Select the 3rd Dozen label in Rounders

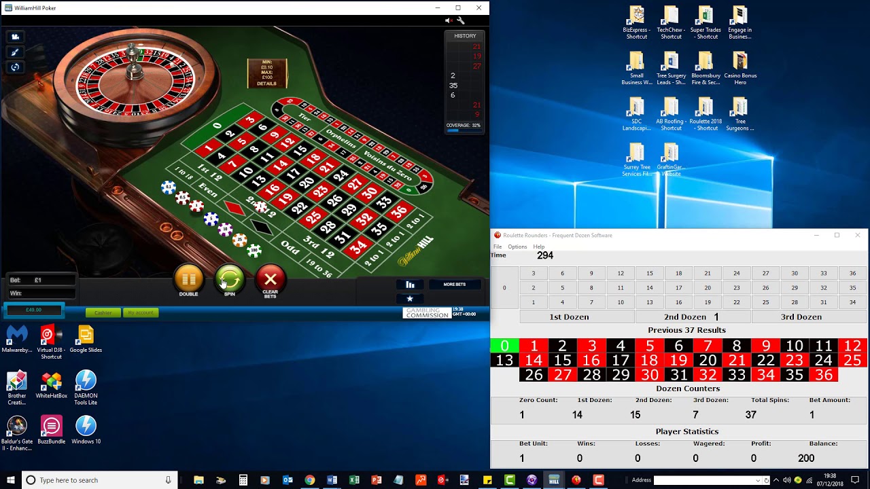point(801,317)
